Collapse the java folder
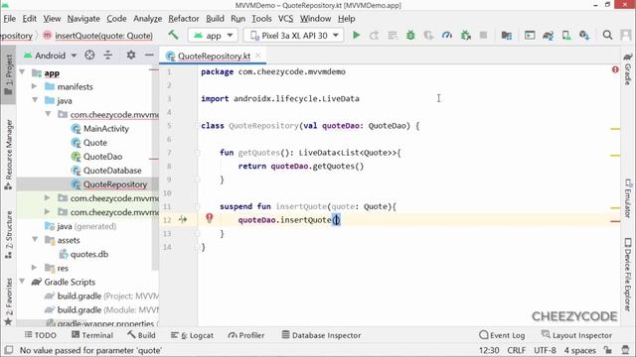Viewport: 636px width, 357px height. 35,100
